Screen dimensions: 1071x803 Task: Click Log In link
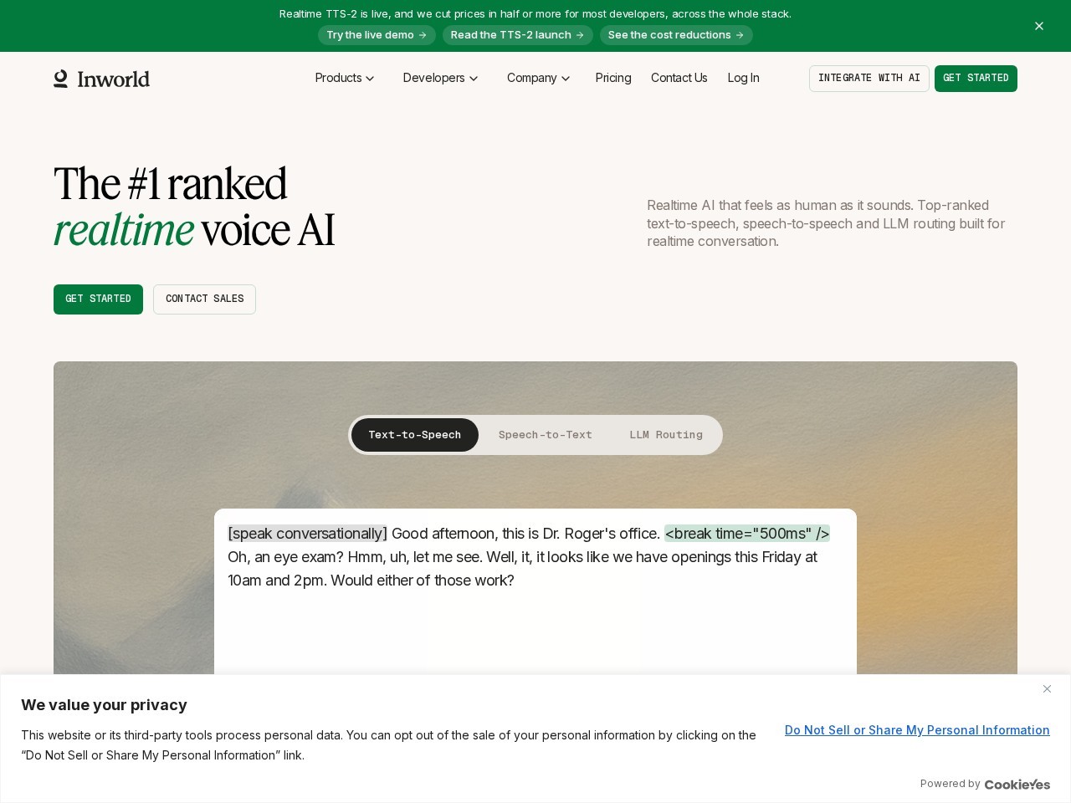[743, 78]
